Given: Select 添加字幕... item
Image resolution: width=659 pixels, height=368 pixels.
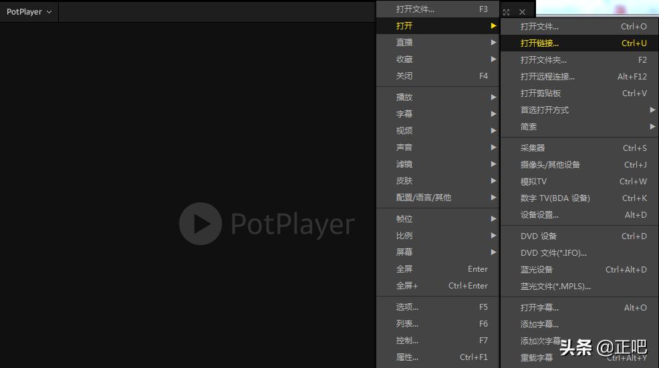Looking at the screenshot, I should click(579, 325).
